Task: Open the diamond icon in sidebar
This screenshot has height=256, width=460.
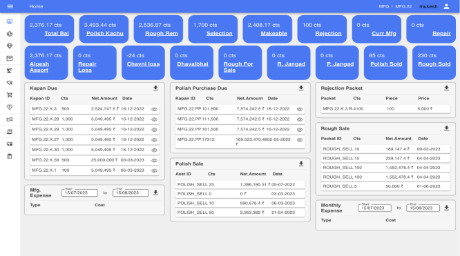Action: click(x=10, y=46)
